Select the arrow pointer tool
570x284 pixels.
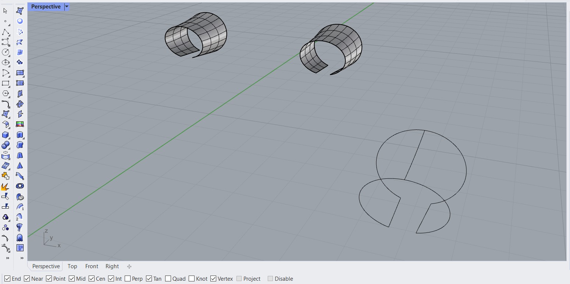(x=5, y=11)
